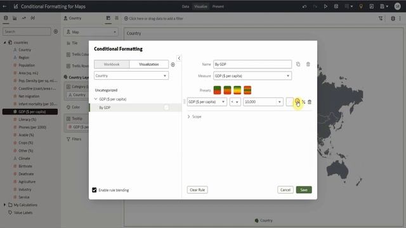Open Value Labels item
This screenshot has width=406, height=228.
23,213
